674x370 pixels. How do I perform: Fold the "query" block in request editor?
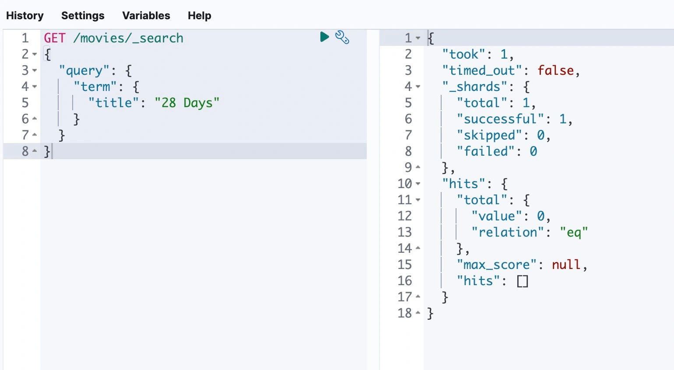coord(35,71)
